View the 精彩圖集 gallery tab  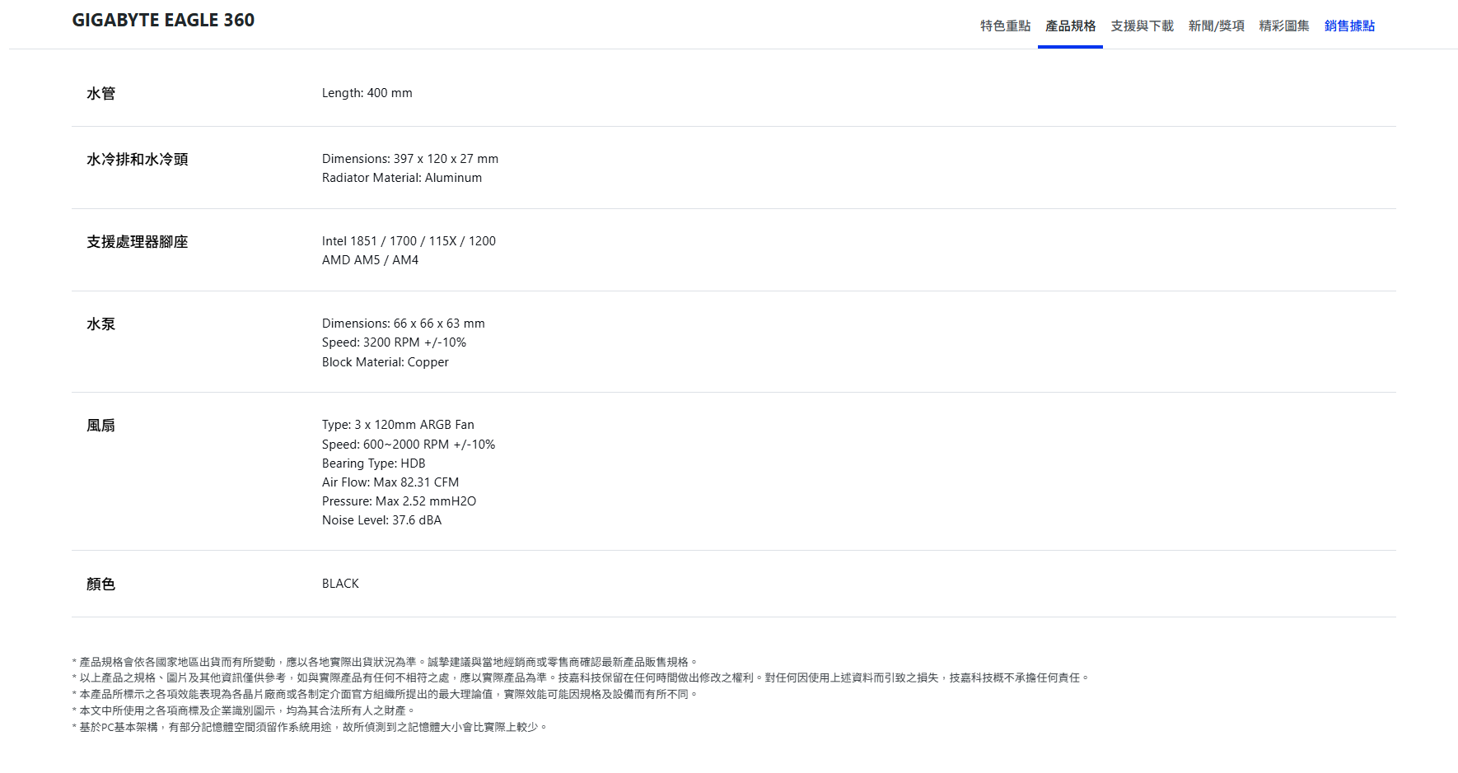coord(1283,26)
